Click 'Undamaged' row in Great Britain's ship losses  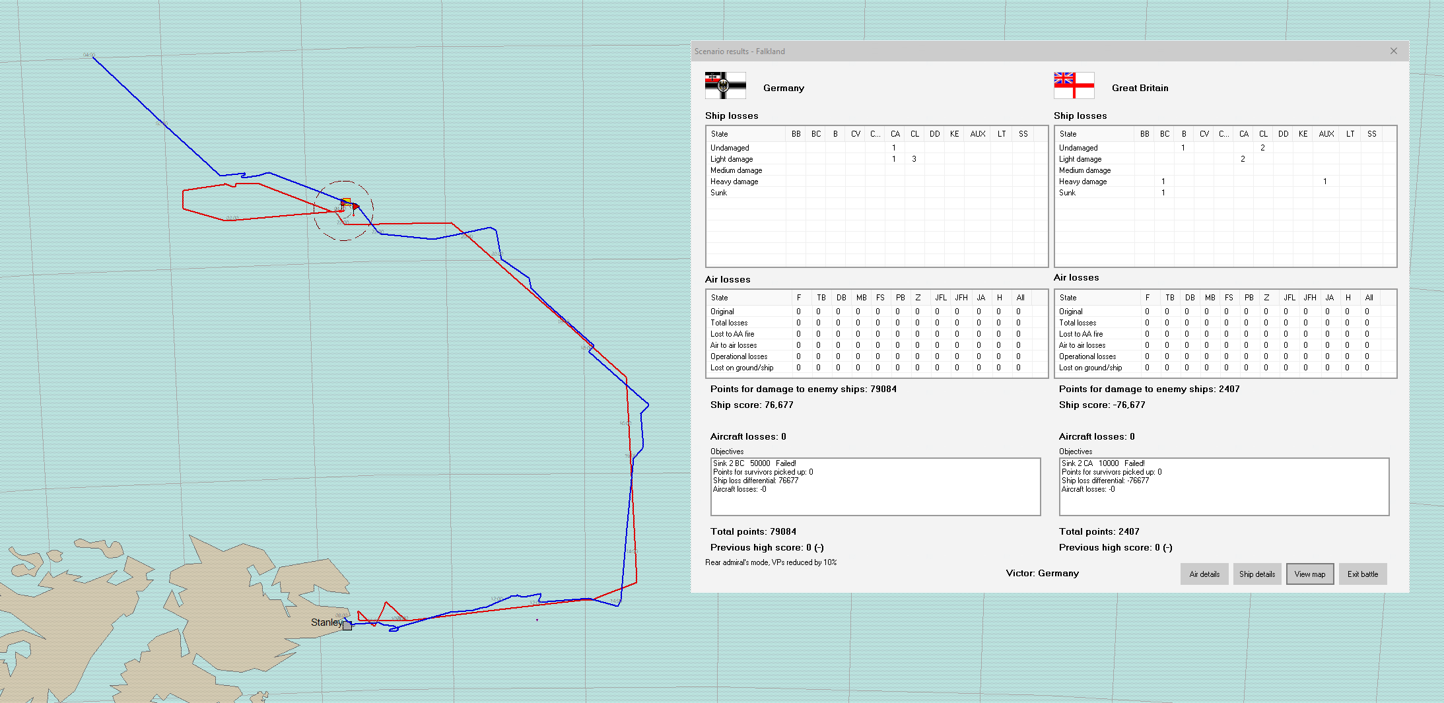tap(1225, 148)
